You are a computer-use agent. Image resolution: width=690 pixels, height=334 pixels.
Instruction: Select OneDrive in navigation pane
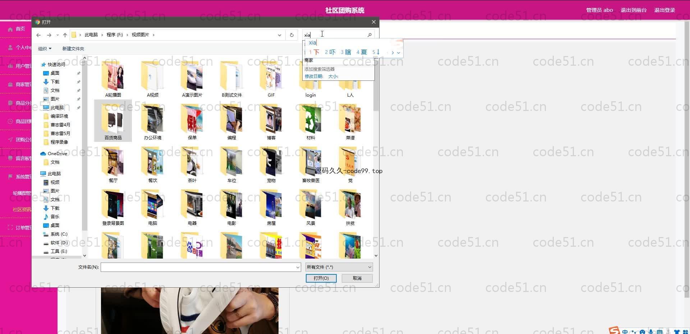pyautogui.click(x=54, y=153)
